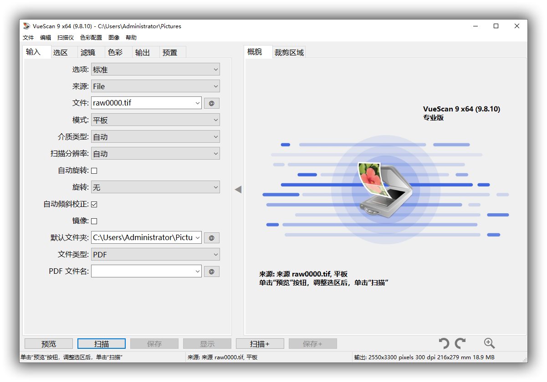Click the 扫描 button

(102, 344)
